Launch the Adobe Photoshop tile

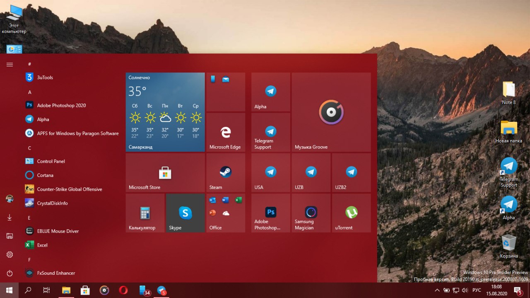point(271,213)
